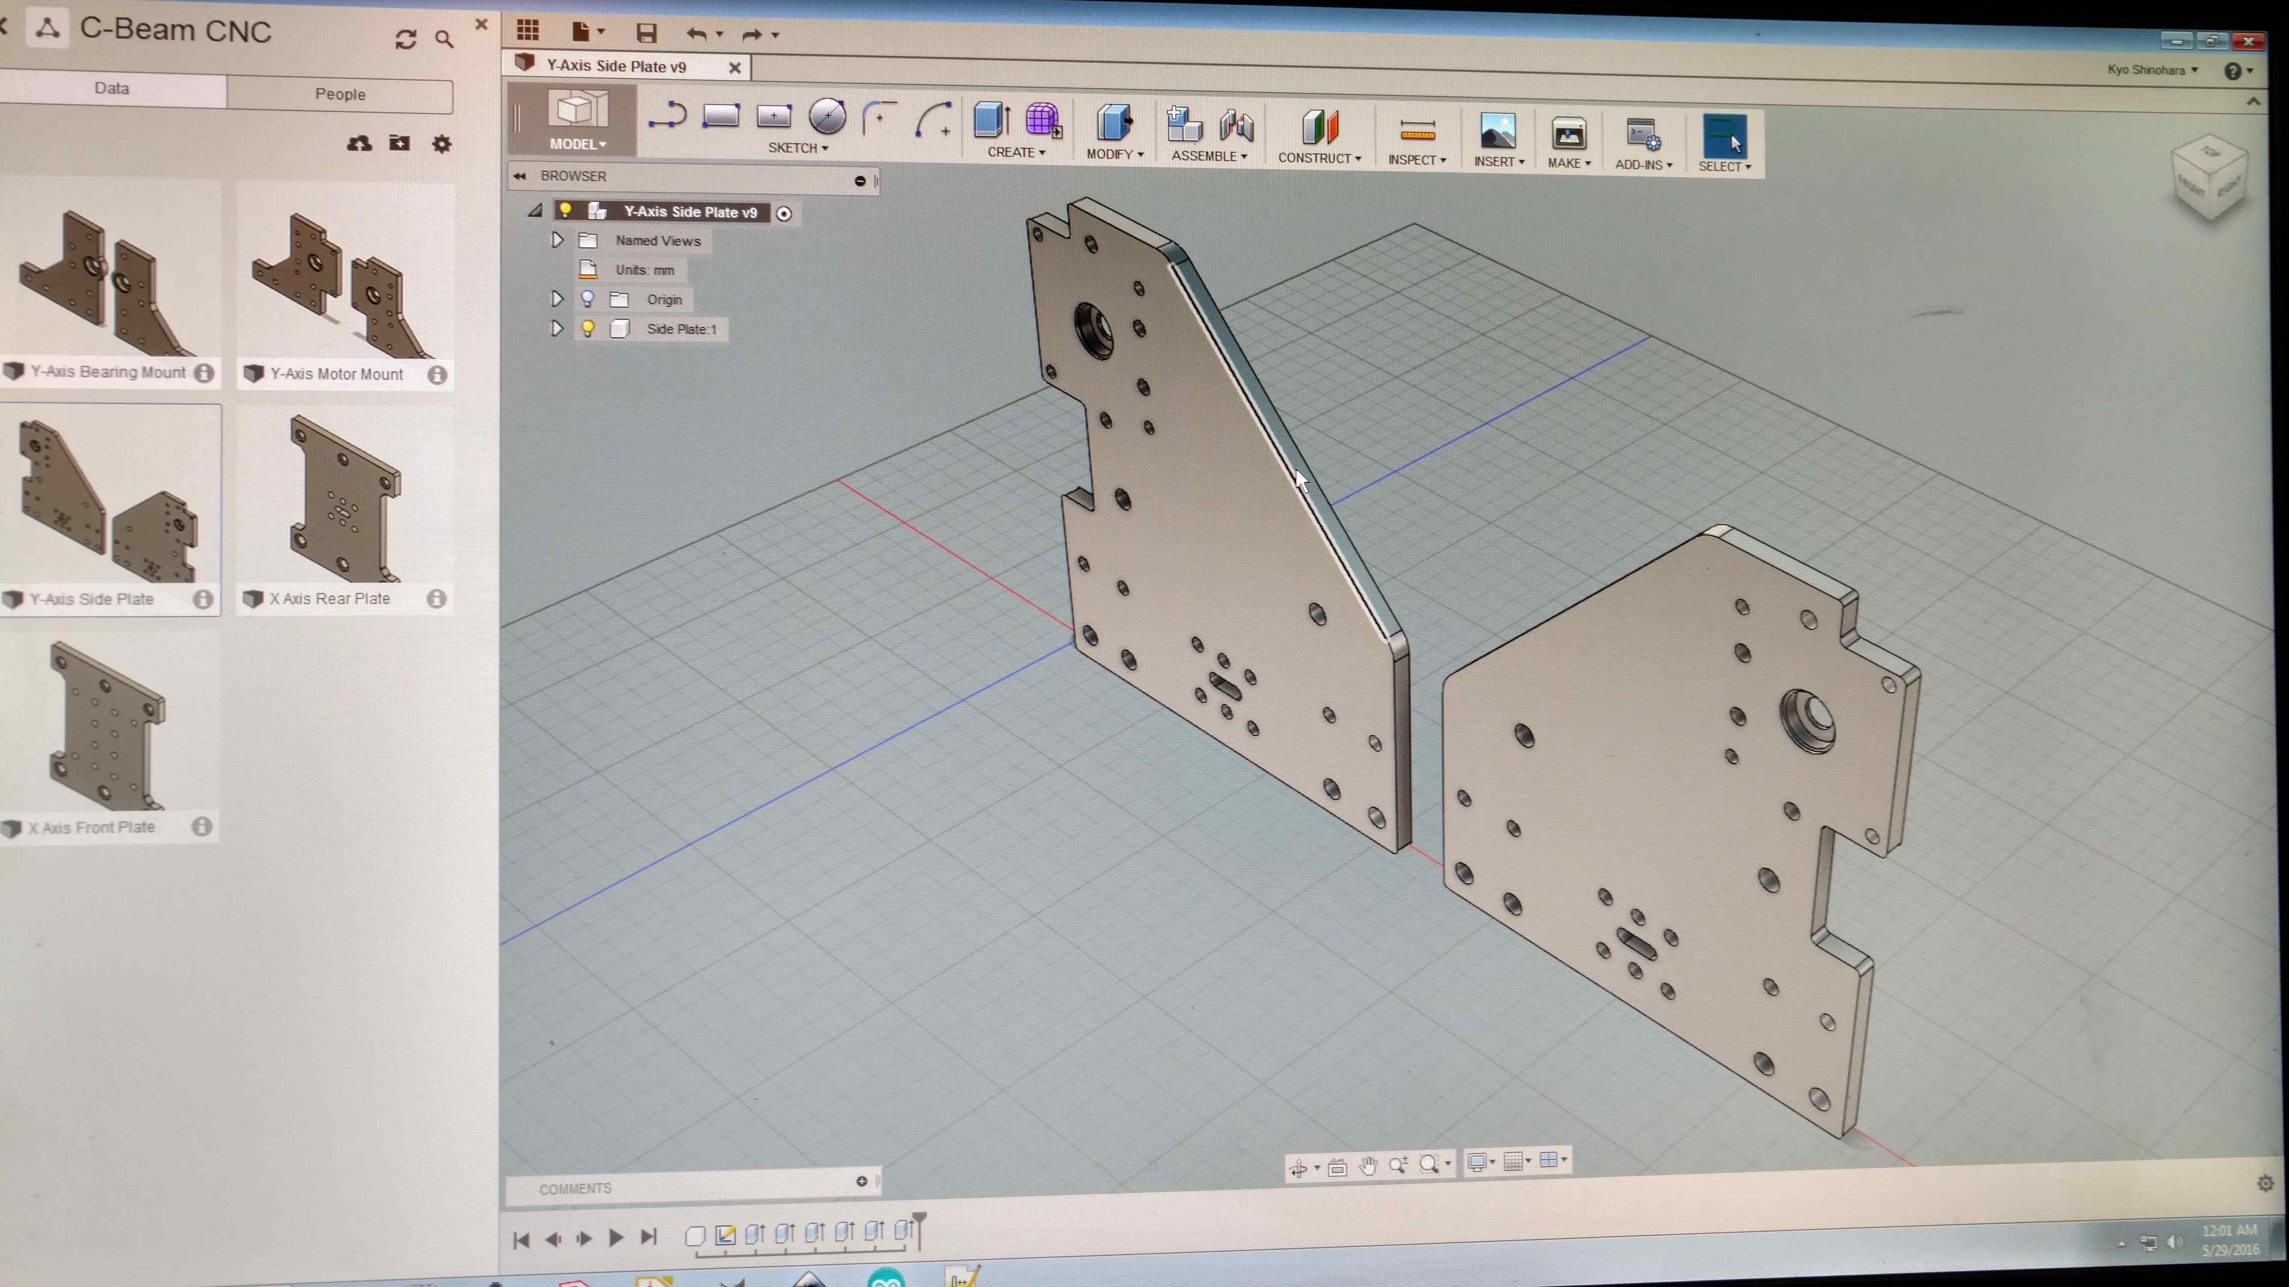Open the SKETCH dropdown menu
Image resolution: width=2289 pixels, height=1287 pixels.
click(x=798, y=147)
